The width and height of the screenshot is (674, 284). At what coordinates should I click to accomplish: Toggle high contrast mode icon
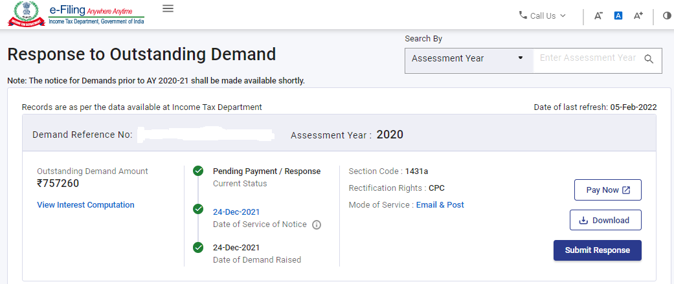(667, 16)
